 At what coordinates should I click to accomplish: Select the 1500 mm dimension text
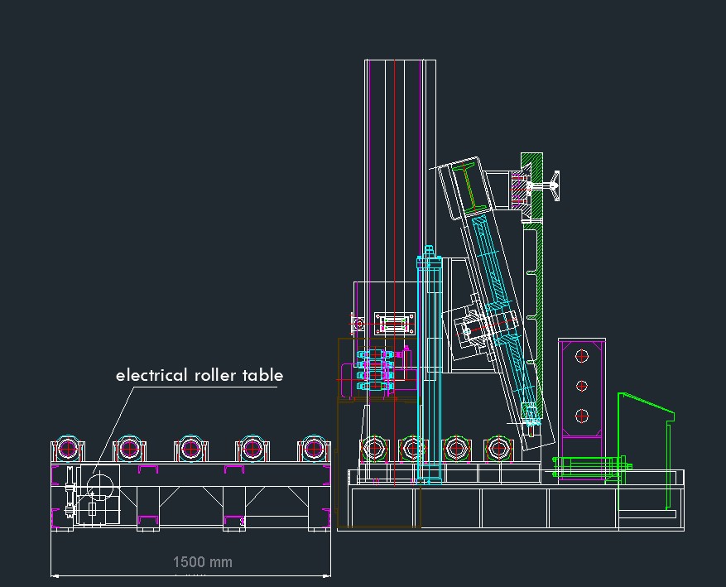202,562
